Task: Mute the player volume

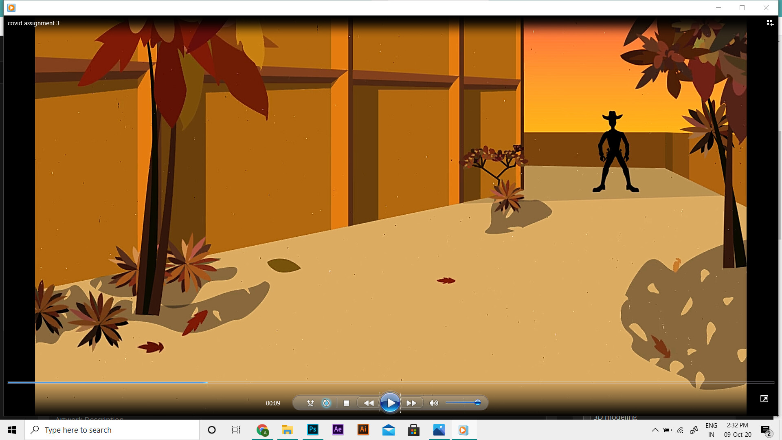Action: click(x=434, y=403)
